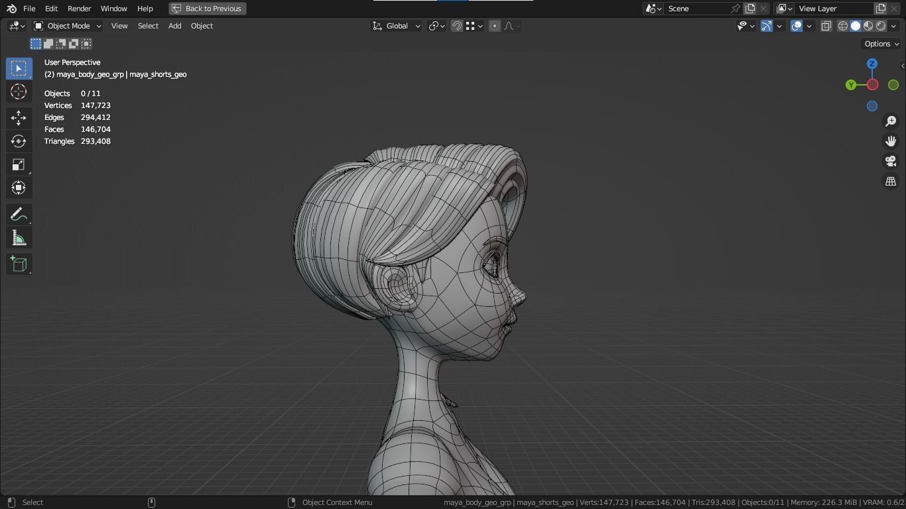Screen dimensions: 906x509
Task: Open the Window menu
Action: click(113, 9)
